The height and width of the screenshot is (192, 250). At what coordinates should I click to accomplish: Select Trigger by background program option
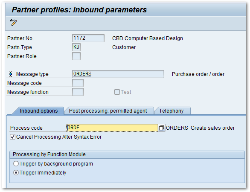point(16,163)
